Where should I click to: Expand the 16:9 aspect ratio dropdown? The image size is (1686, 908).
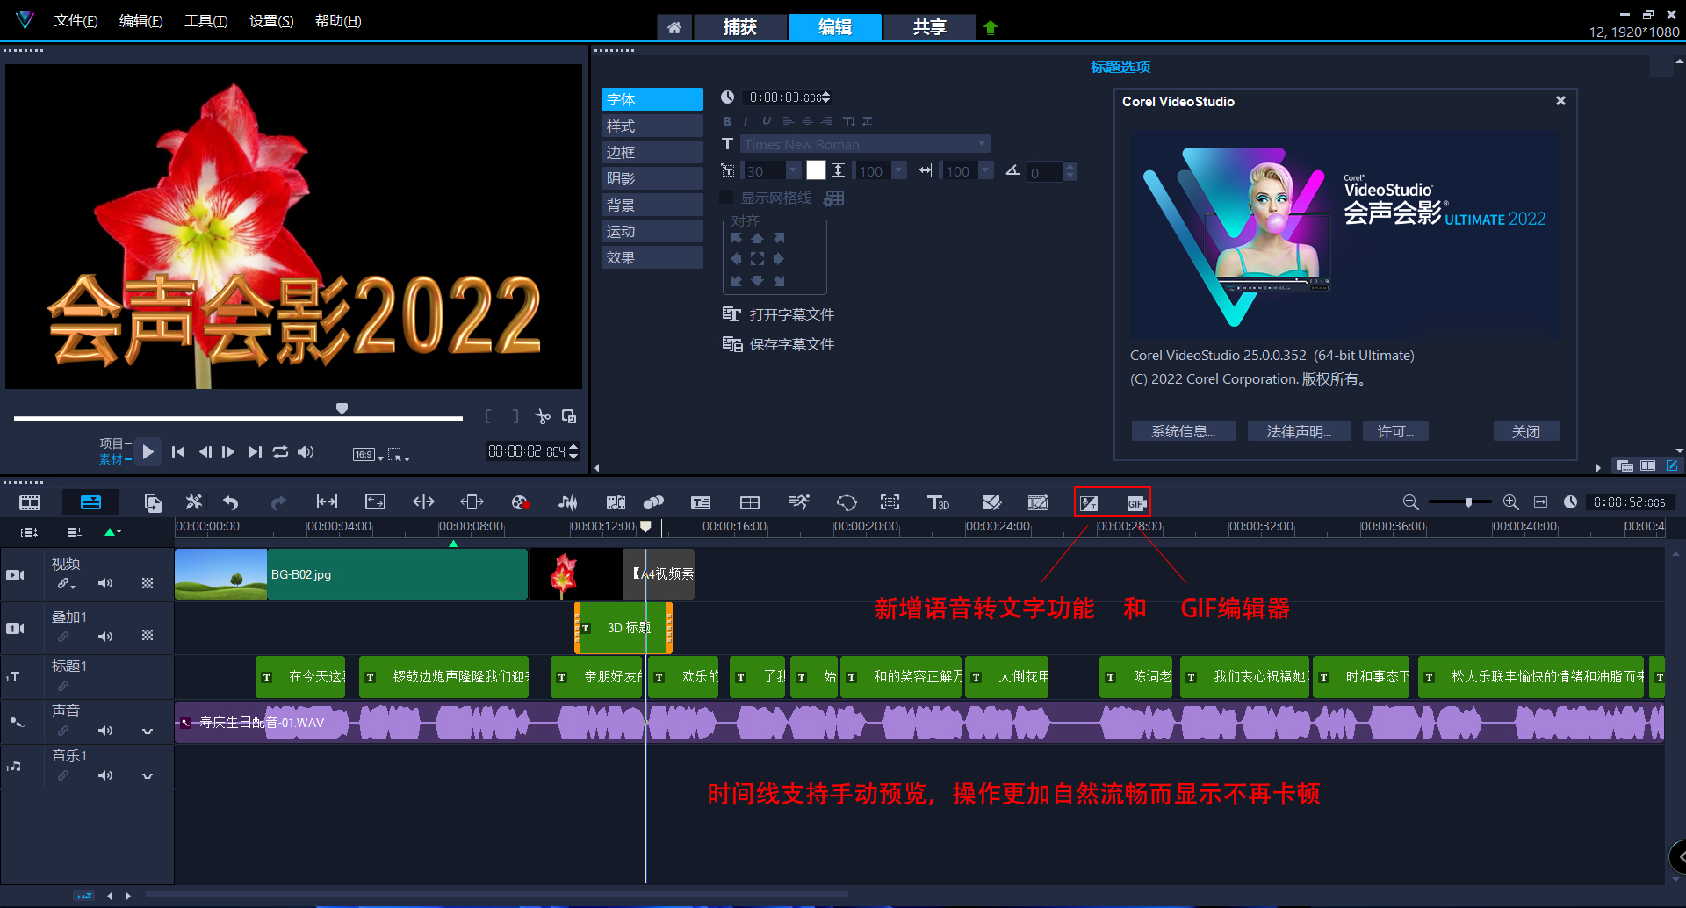380,457
